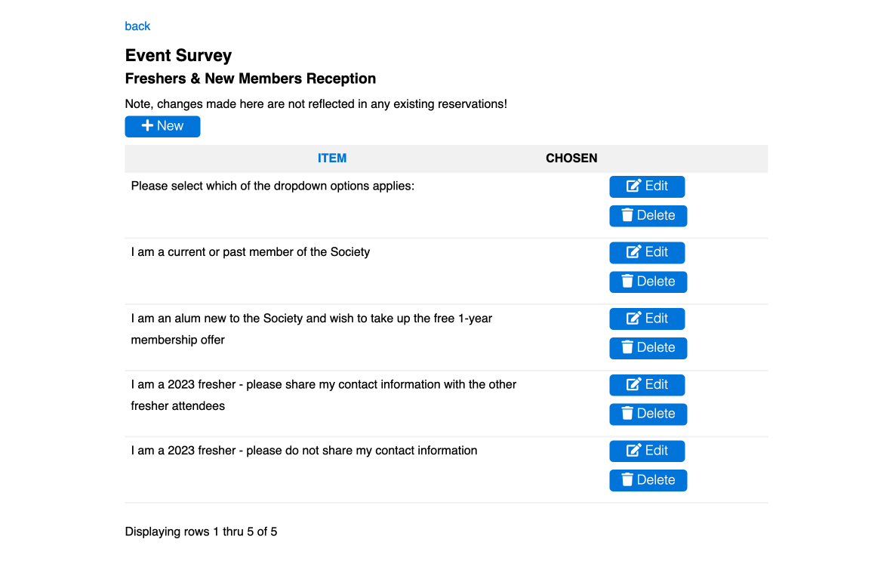This screenshot has height=576, width=893.
Task: Click pencil icon for alum free membership row
Action: [x=634, y=318]
